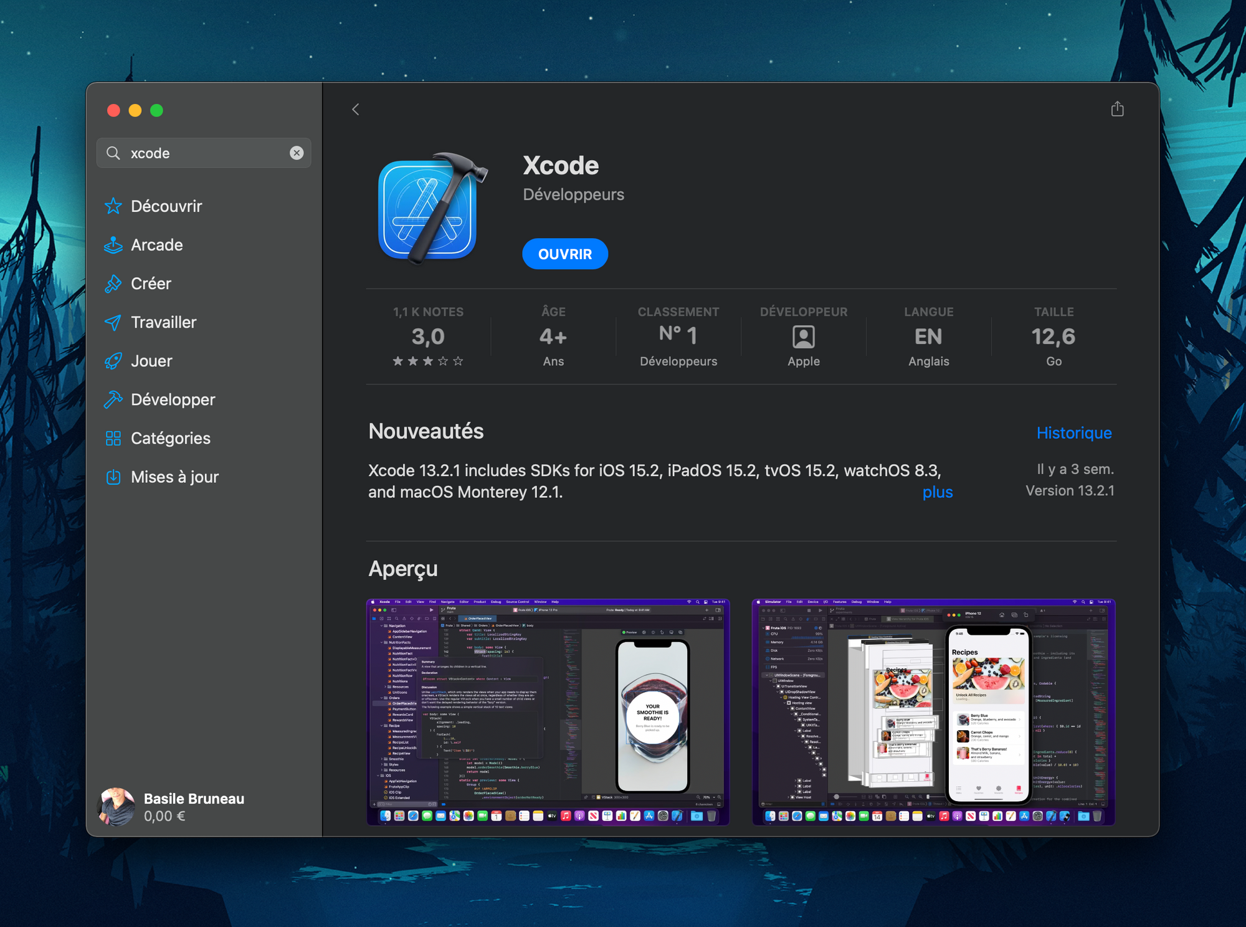Go to the Arcade section
Screen dimensions: 1246x927
(x=157, y=245)
